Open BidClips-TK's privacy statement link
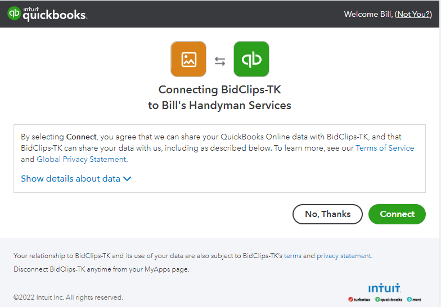Viewport: 441px width, 307px height. (344, 256)
